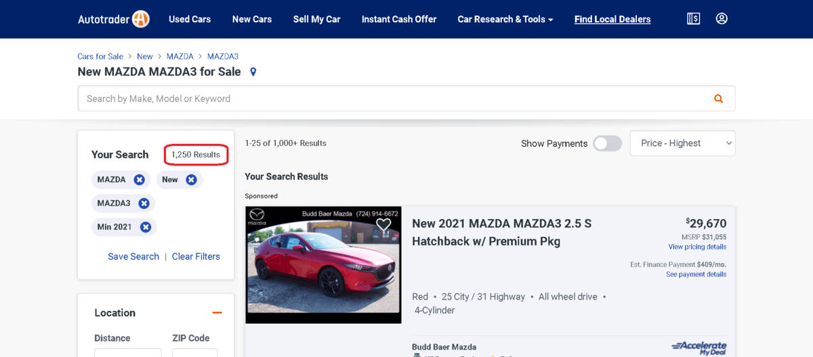Go to Used Cars
The height and width of the screenshot is (357, 813).
click(190, 19)
